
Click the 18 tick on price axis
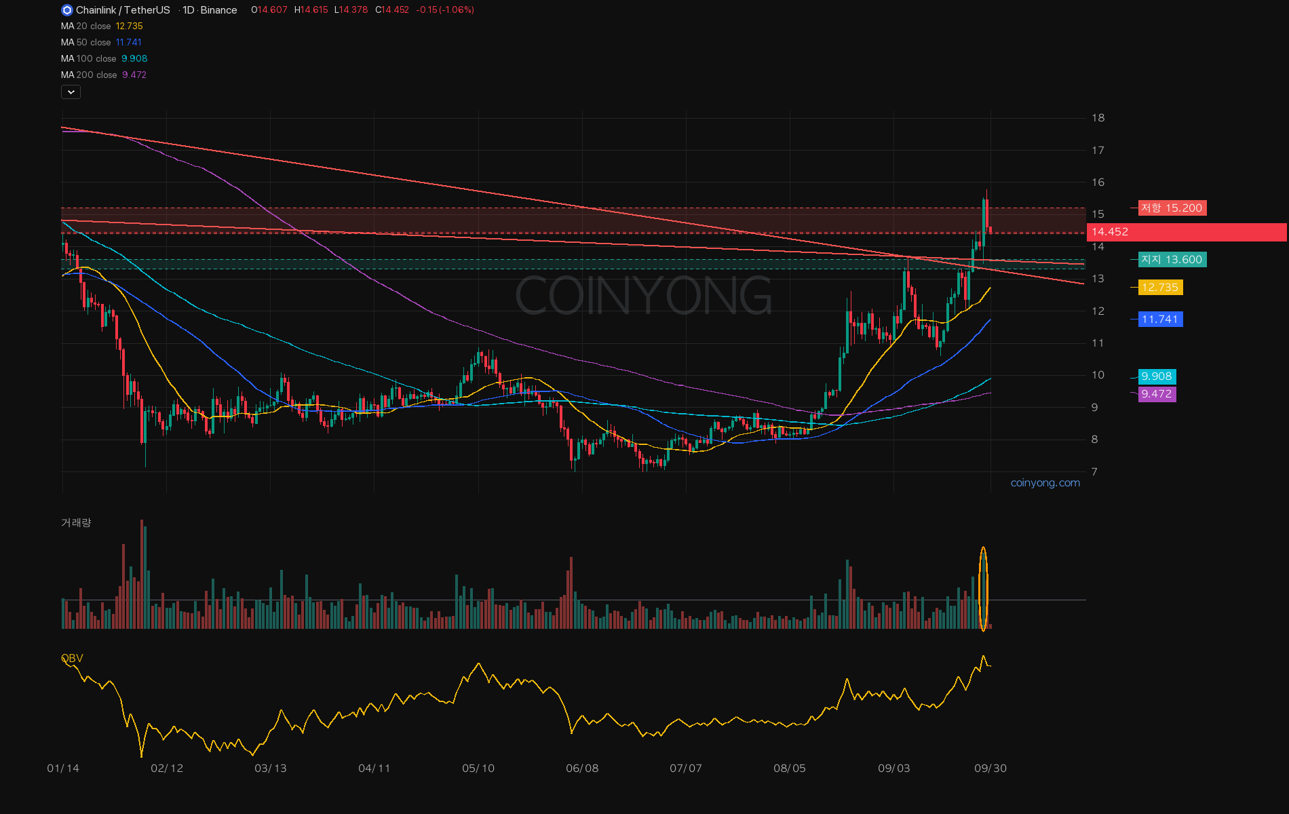click(1098, 118)
